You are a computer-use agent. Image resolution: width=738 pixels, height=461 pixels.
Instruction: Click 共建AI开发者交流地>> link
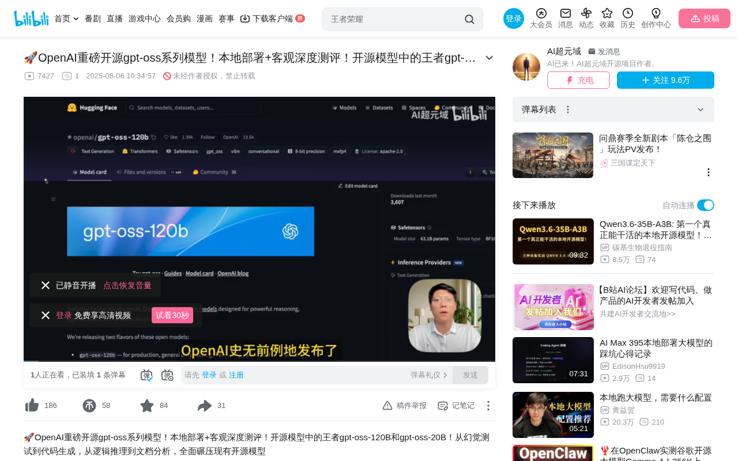pyautogui.click(x=637, y=314)
